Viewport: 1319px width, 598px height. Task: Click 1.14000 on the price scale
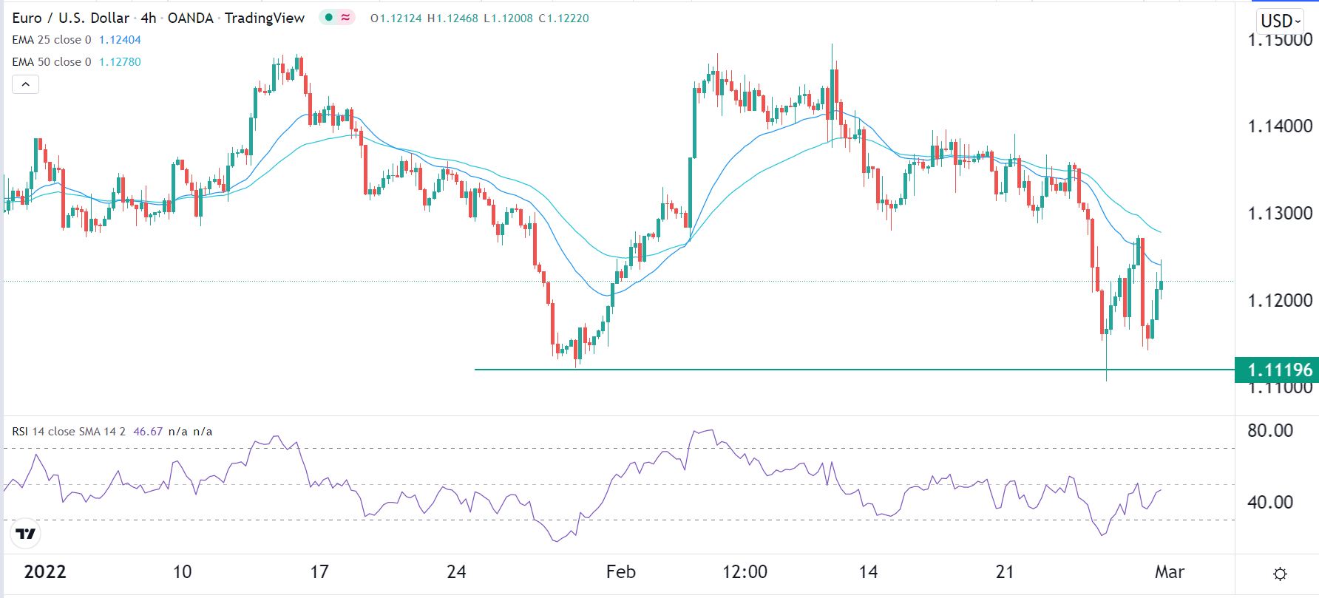tap(1280, 126)
